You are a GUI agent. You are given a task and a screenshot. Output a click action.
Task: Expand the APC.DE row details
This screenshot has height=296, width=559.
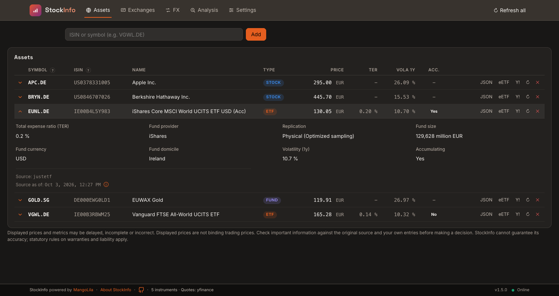[x=20, y=82]
